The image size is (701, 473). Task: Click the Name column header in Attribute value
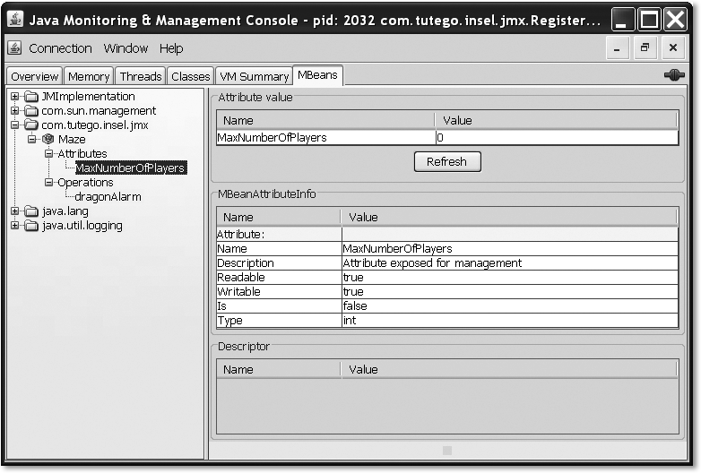[326, 121]
